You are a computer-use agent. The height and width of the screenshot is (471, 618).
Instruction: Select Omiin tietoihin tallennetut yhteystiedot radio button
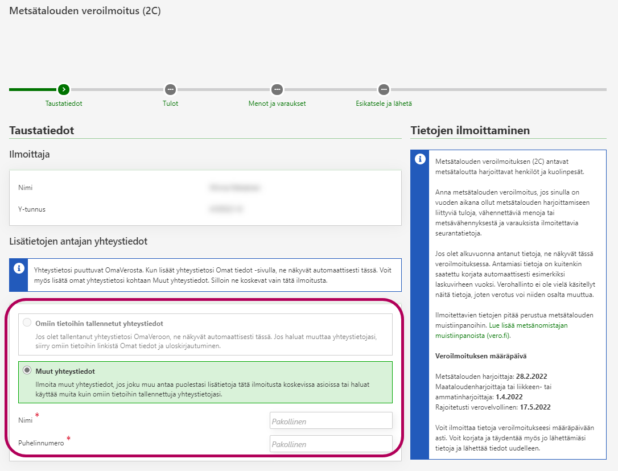tap(27, 323)
